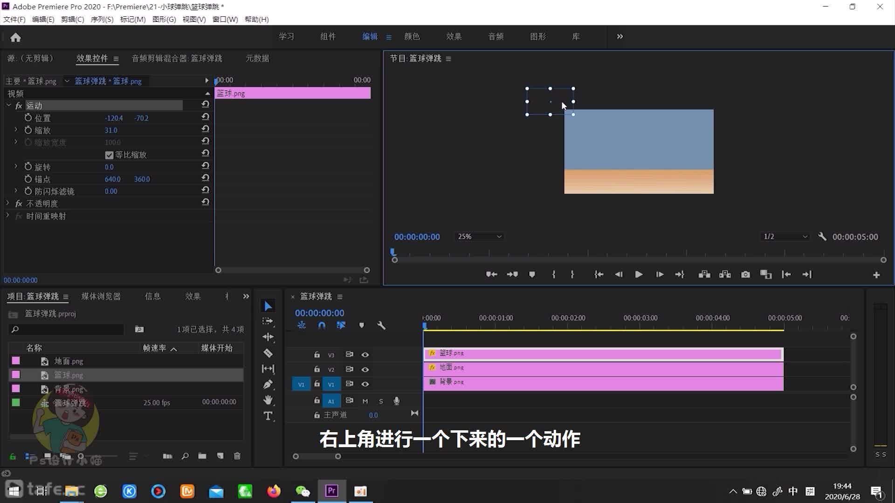The width and height of the screenshot is (895, 503).
Task: Solo audio track A1
Action: click(x=381, y=401)
